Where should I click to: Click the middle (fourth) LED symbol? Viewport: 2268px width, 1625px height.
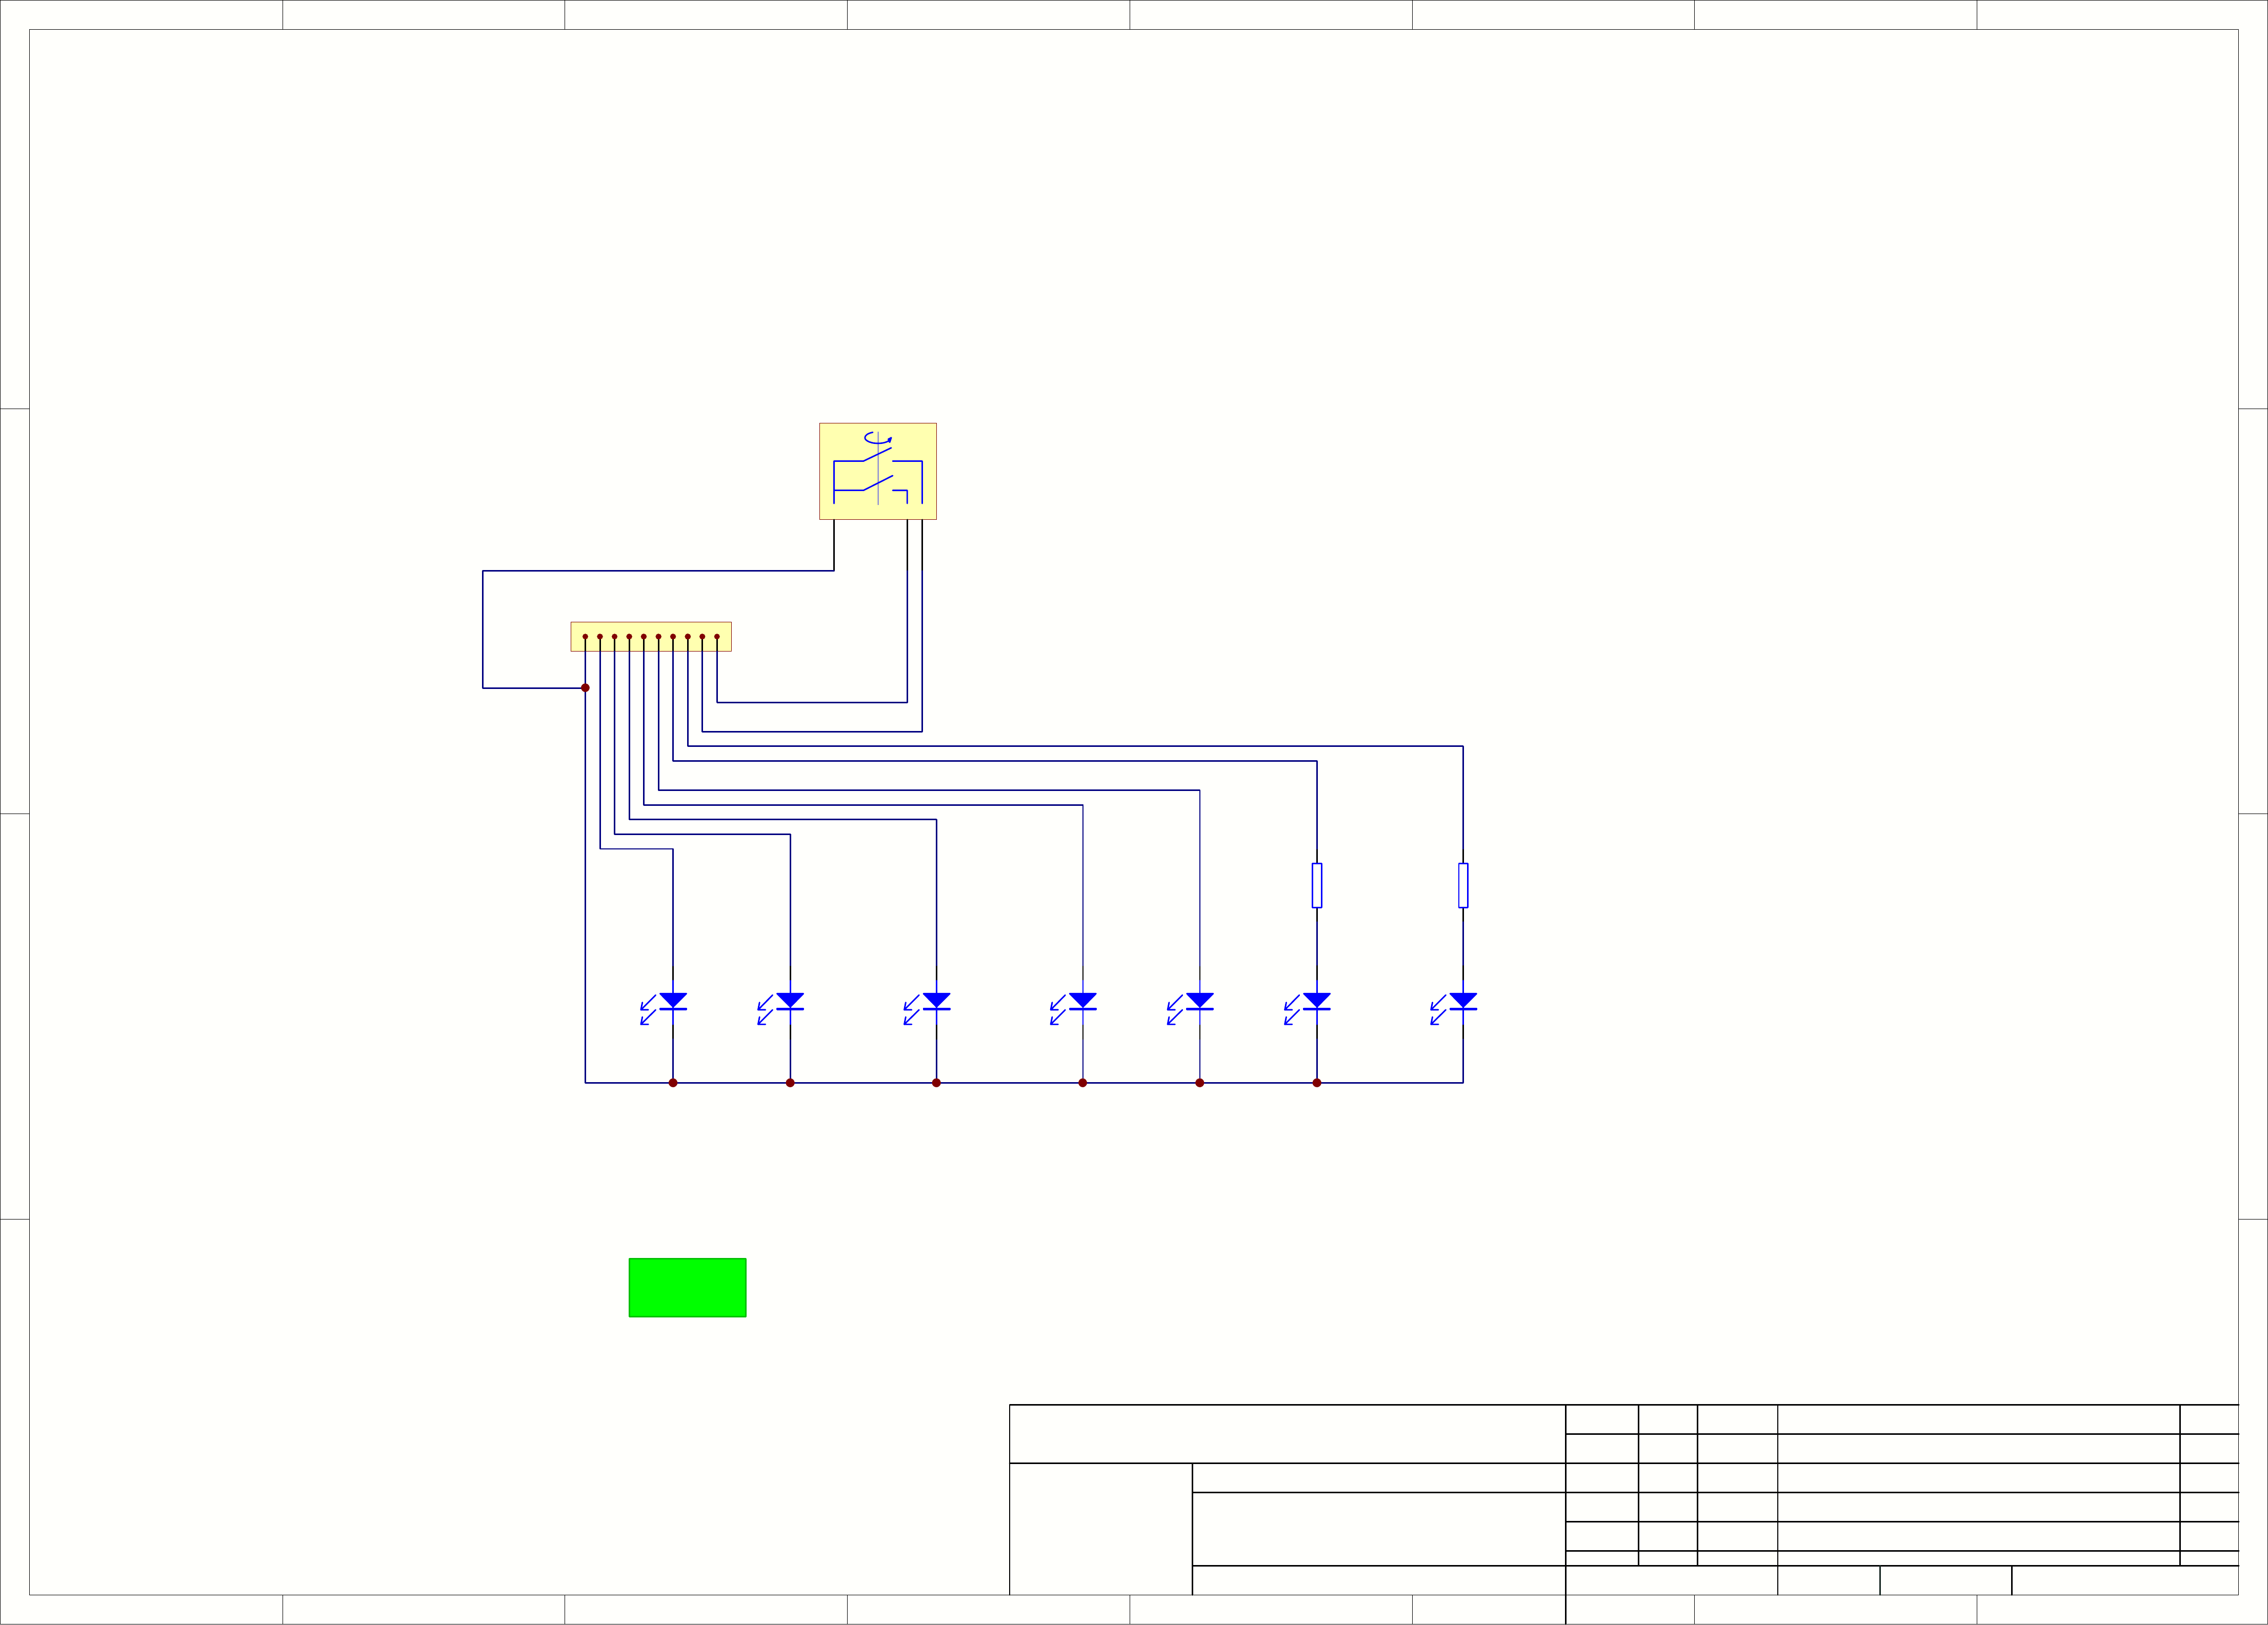(x=1082, y=1001)
